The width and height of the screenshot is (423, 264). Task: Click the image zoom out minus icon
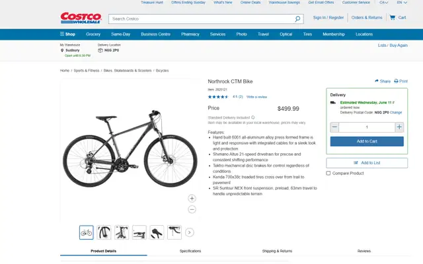(x=192, y=209)
